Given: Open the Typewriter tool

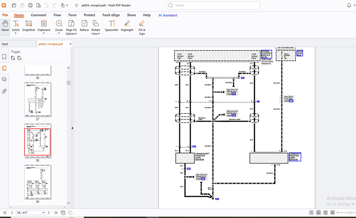Looking at the screenshot, I should [x=111, y=26].
